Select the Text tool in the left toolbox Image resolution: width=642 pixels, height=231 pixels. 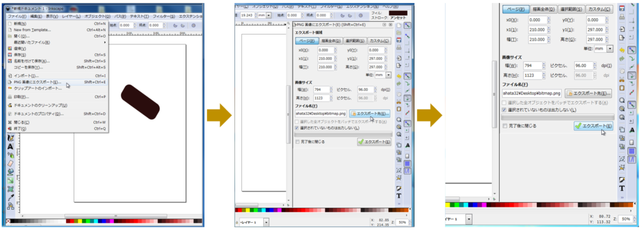point(11,146)
